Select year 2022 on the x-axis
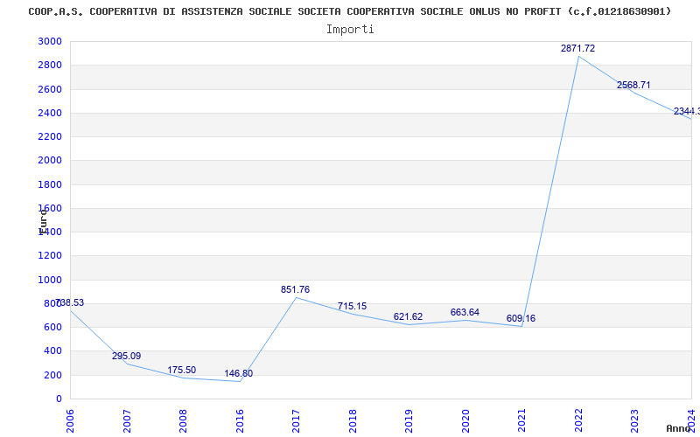This screenshot has height=437, width=700. point(578,420)
